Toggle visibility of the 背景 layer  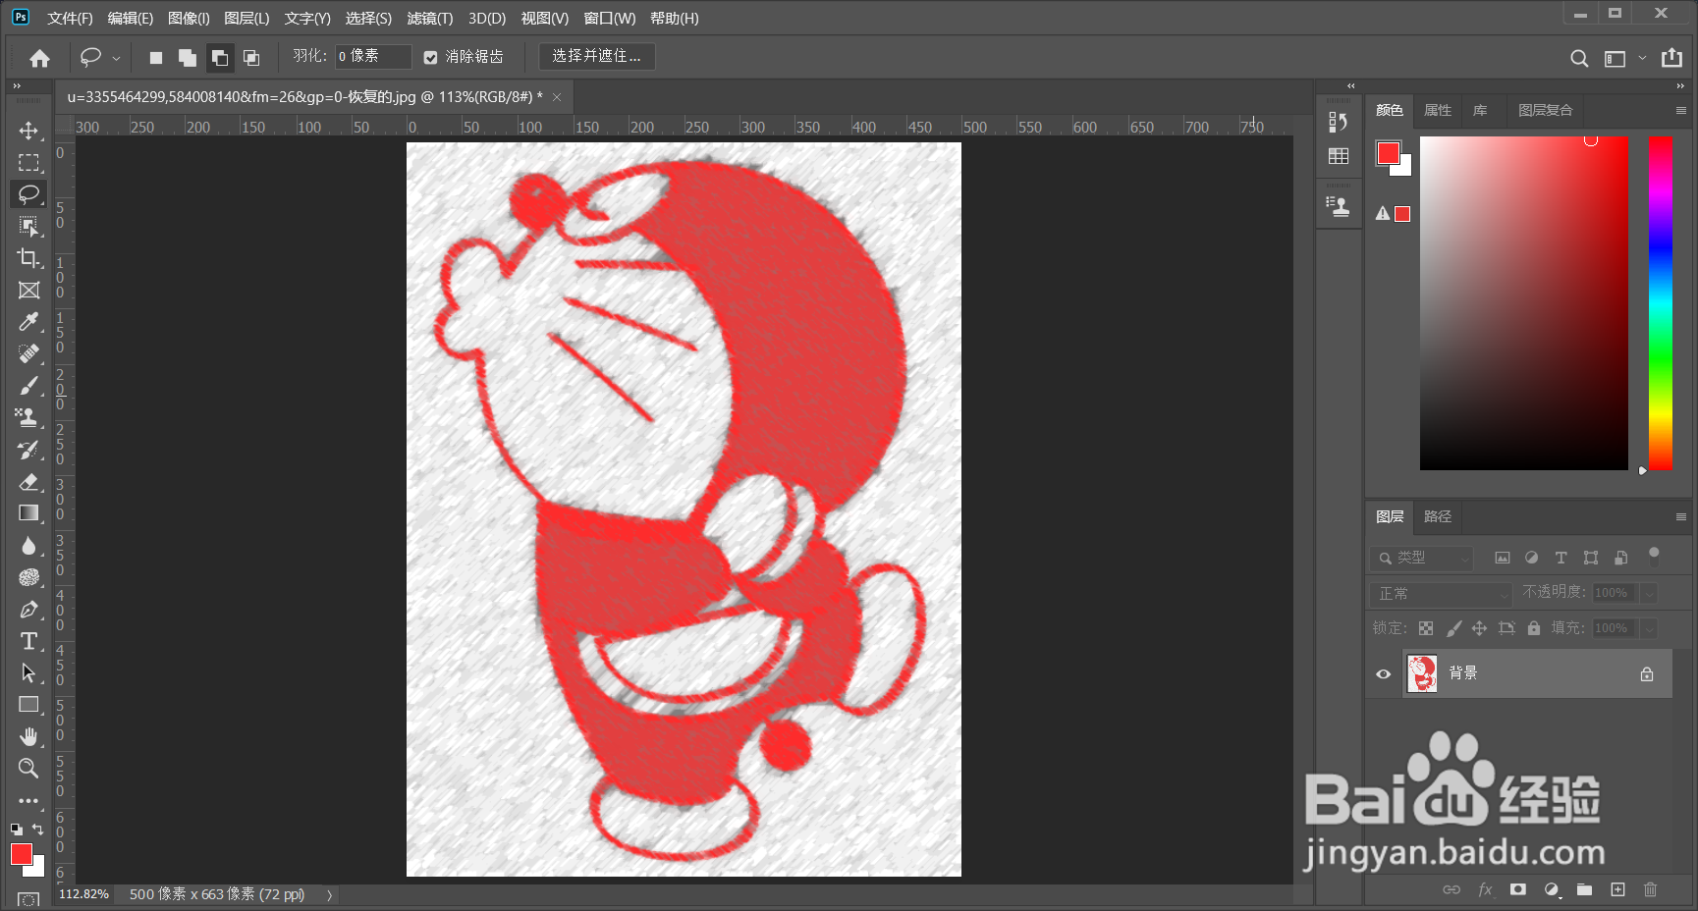(1383, 673)
